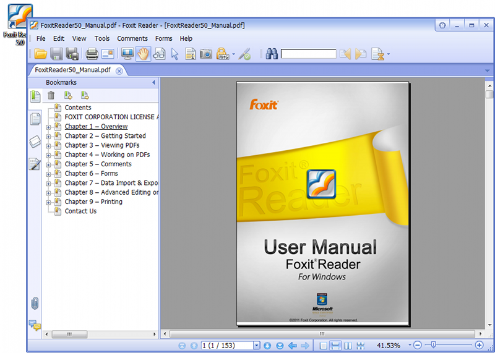Open the Tools menu
The width and height of the screenshot is (495, 353).
pyautogui.click(x=102, y=38)
